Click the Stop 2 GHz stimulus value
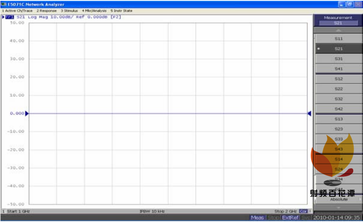Image resolution: width=363 pixels, height=222 pixels. click(285, 211)
